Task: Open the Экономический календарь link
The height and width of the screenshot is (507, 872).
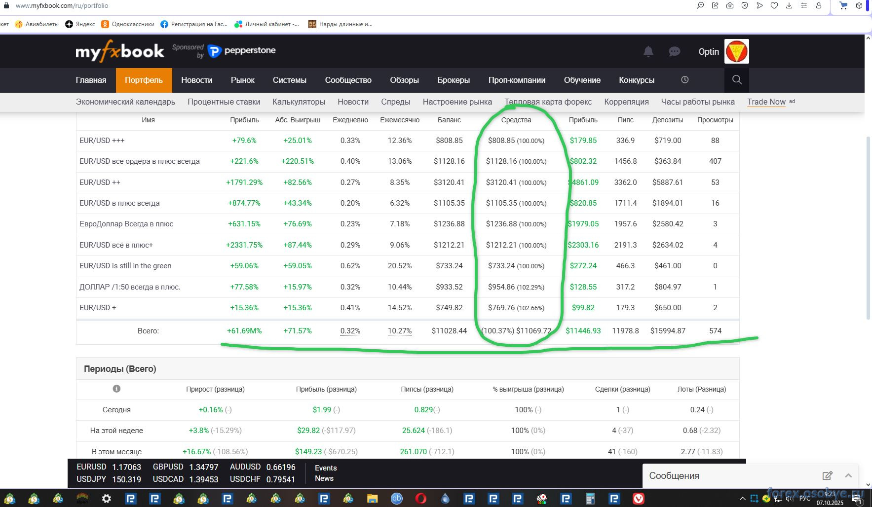Action: [x=125, y=102]
